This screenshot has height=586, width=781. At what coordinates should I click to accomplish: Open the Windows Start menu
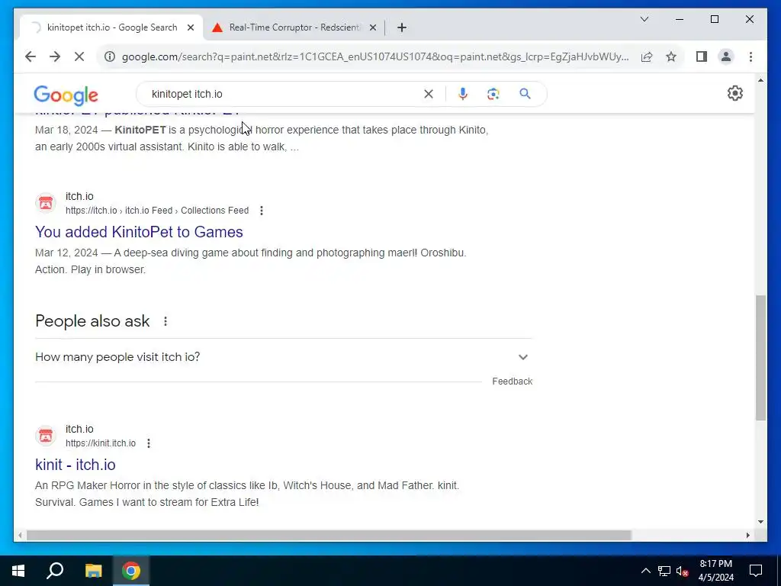point(18,571)
